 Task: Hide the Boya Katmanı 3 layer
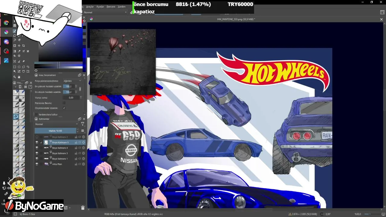pos(37,153)
